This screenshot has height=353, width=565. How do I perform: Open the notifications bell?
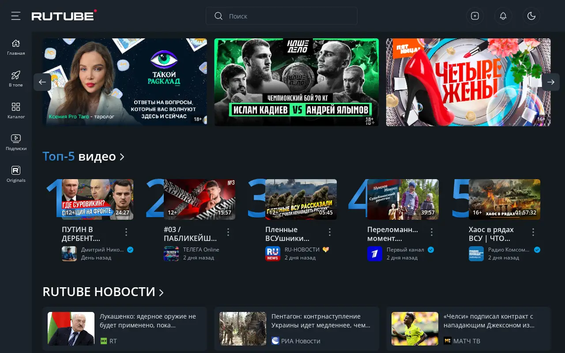pos(503,16)
